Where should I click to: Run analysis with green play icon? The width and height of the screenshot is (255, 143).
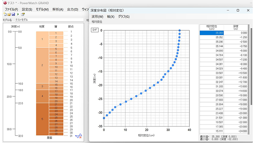[18, 14]
